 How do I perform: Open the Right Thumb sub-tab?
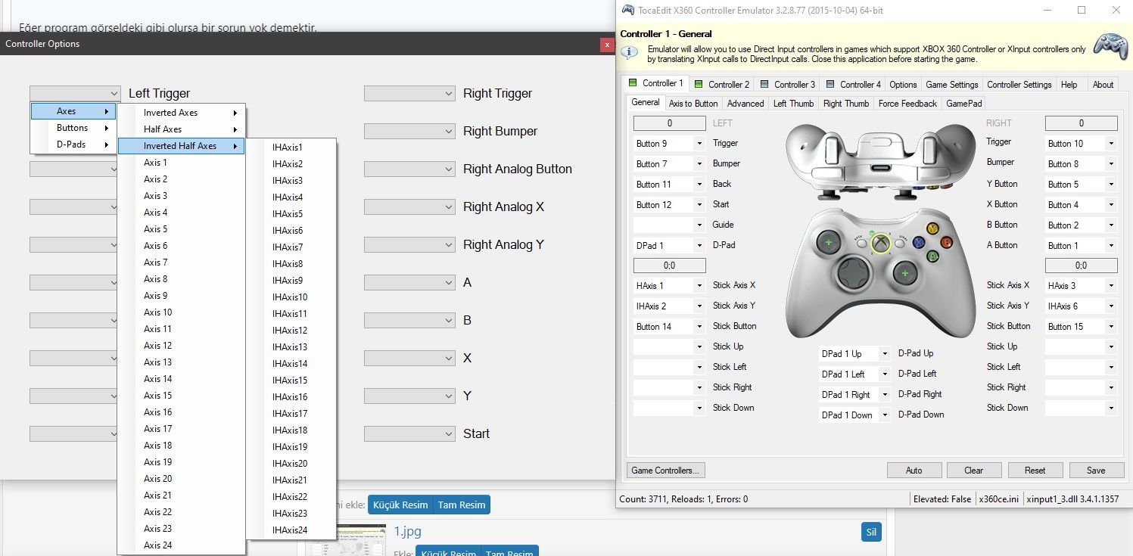click(846, 104)
